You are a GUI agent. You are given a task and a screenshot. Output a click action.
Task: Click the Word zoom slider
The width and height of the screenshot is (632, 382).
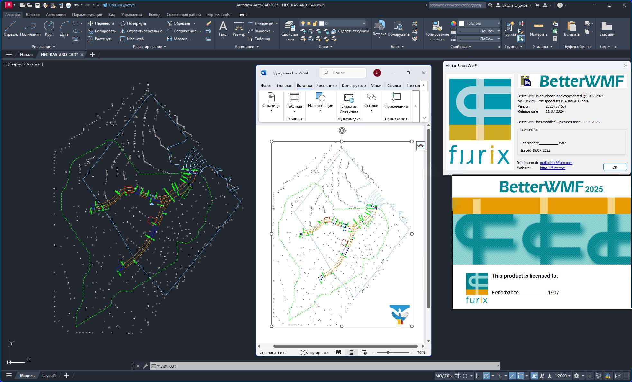tap(388, 352)
